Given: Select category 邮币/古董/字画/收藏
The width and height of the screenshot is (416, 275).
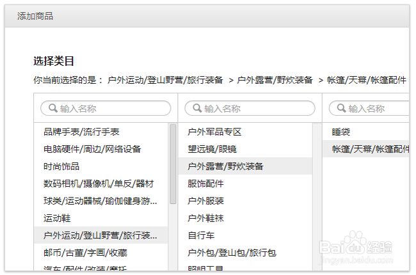Looking at the screenshot, I should click(x=101, y=253).
